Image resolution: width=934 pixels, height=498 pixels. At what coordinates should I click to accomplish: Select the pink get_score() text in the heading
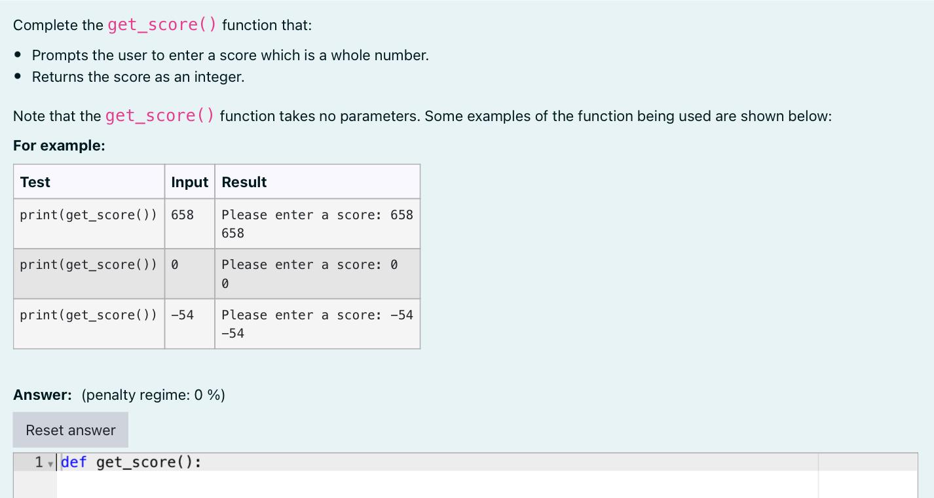pos(162,25)
